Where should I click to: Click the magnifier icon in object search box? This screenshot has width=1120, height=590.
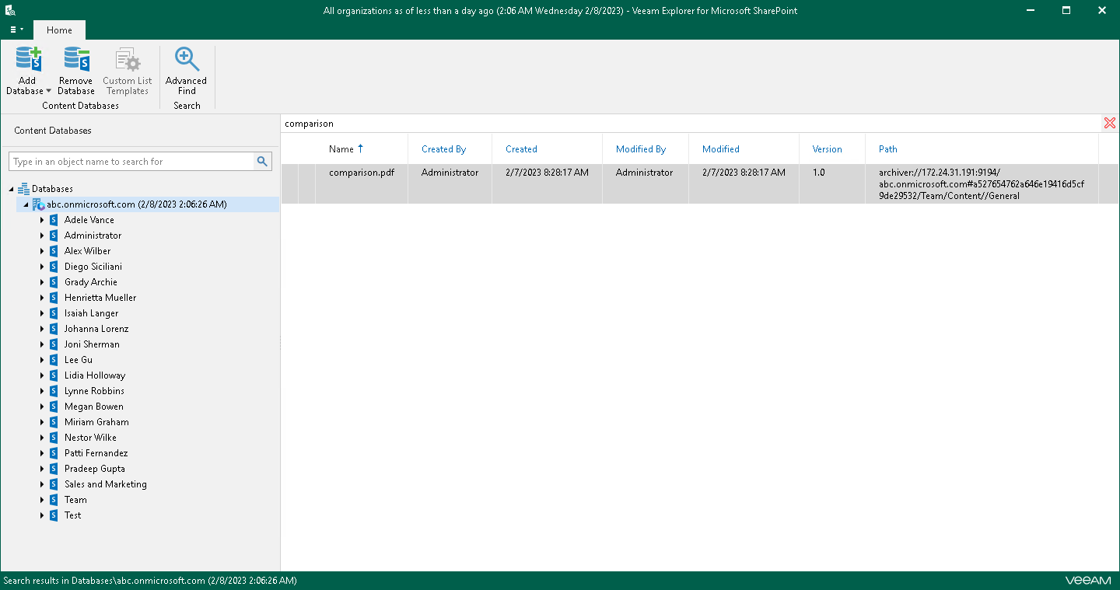(x=263, y=162)
